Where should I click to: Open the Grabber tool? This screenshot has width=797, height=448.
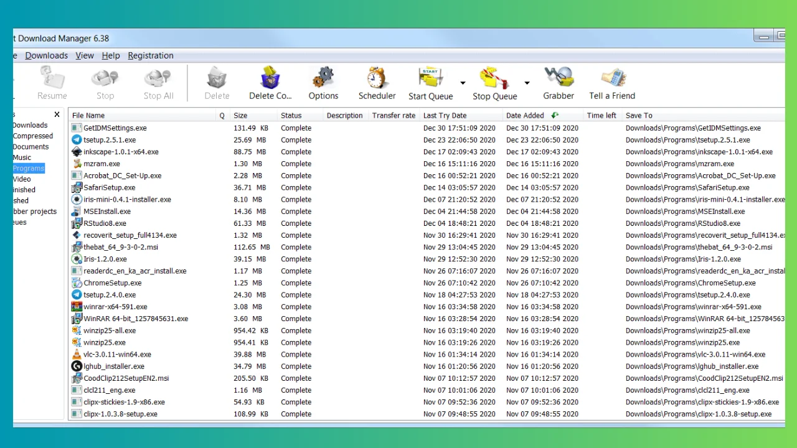click(x=559, y=77)
